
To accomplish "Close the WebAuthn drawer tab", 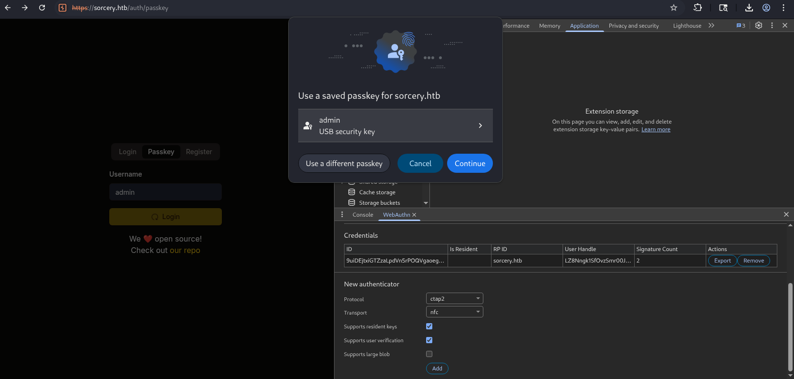I will [414, 215].
